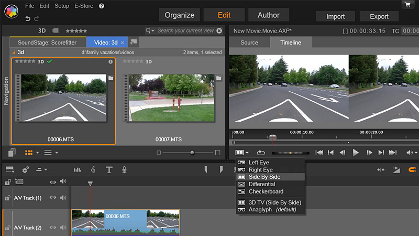Viewport: 419px width, 236px height.
Task: Open the ScoreFitter treble clef tool
Action: pos(93,169)
